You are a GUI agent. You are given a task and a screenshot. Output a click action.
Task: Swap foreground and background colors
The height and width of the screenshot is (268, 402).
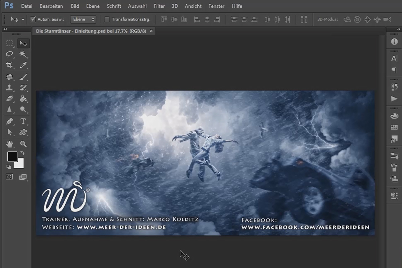pos(22,153)
